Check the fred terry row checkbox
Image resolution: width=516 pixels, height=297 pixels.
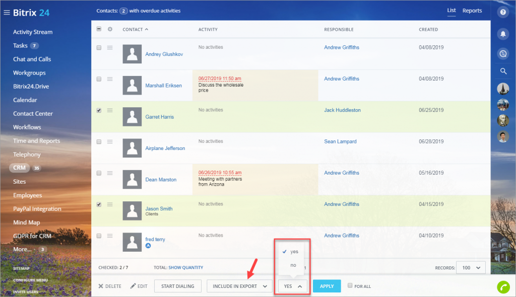pyautogui.click(x=99, y=236)
